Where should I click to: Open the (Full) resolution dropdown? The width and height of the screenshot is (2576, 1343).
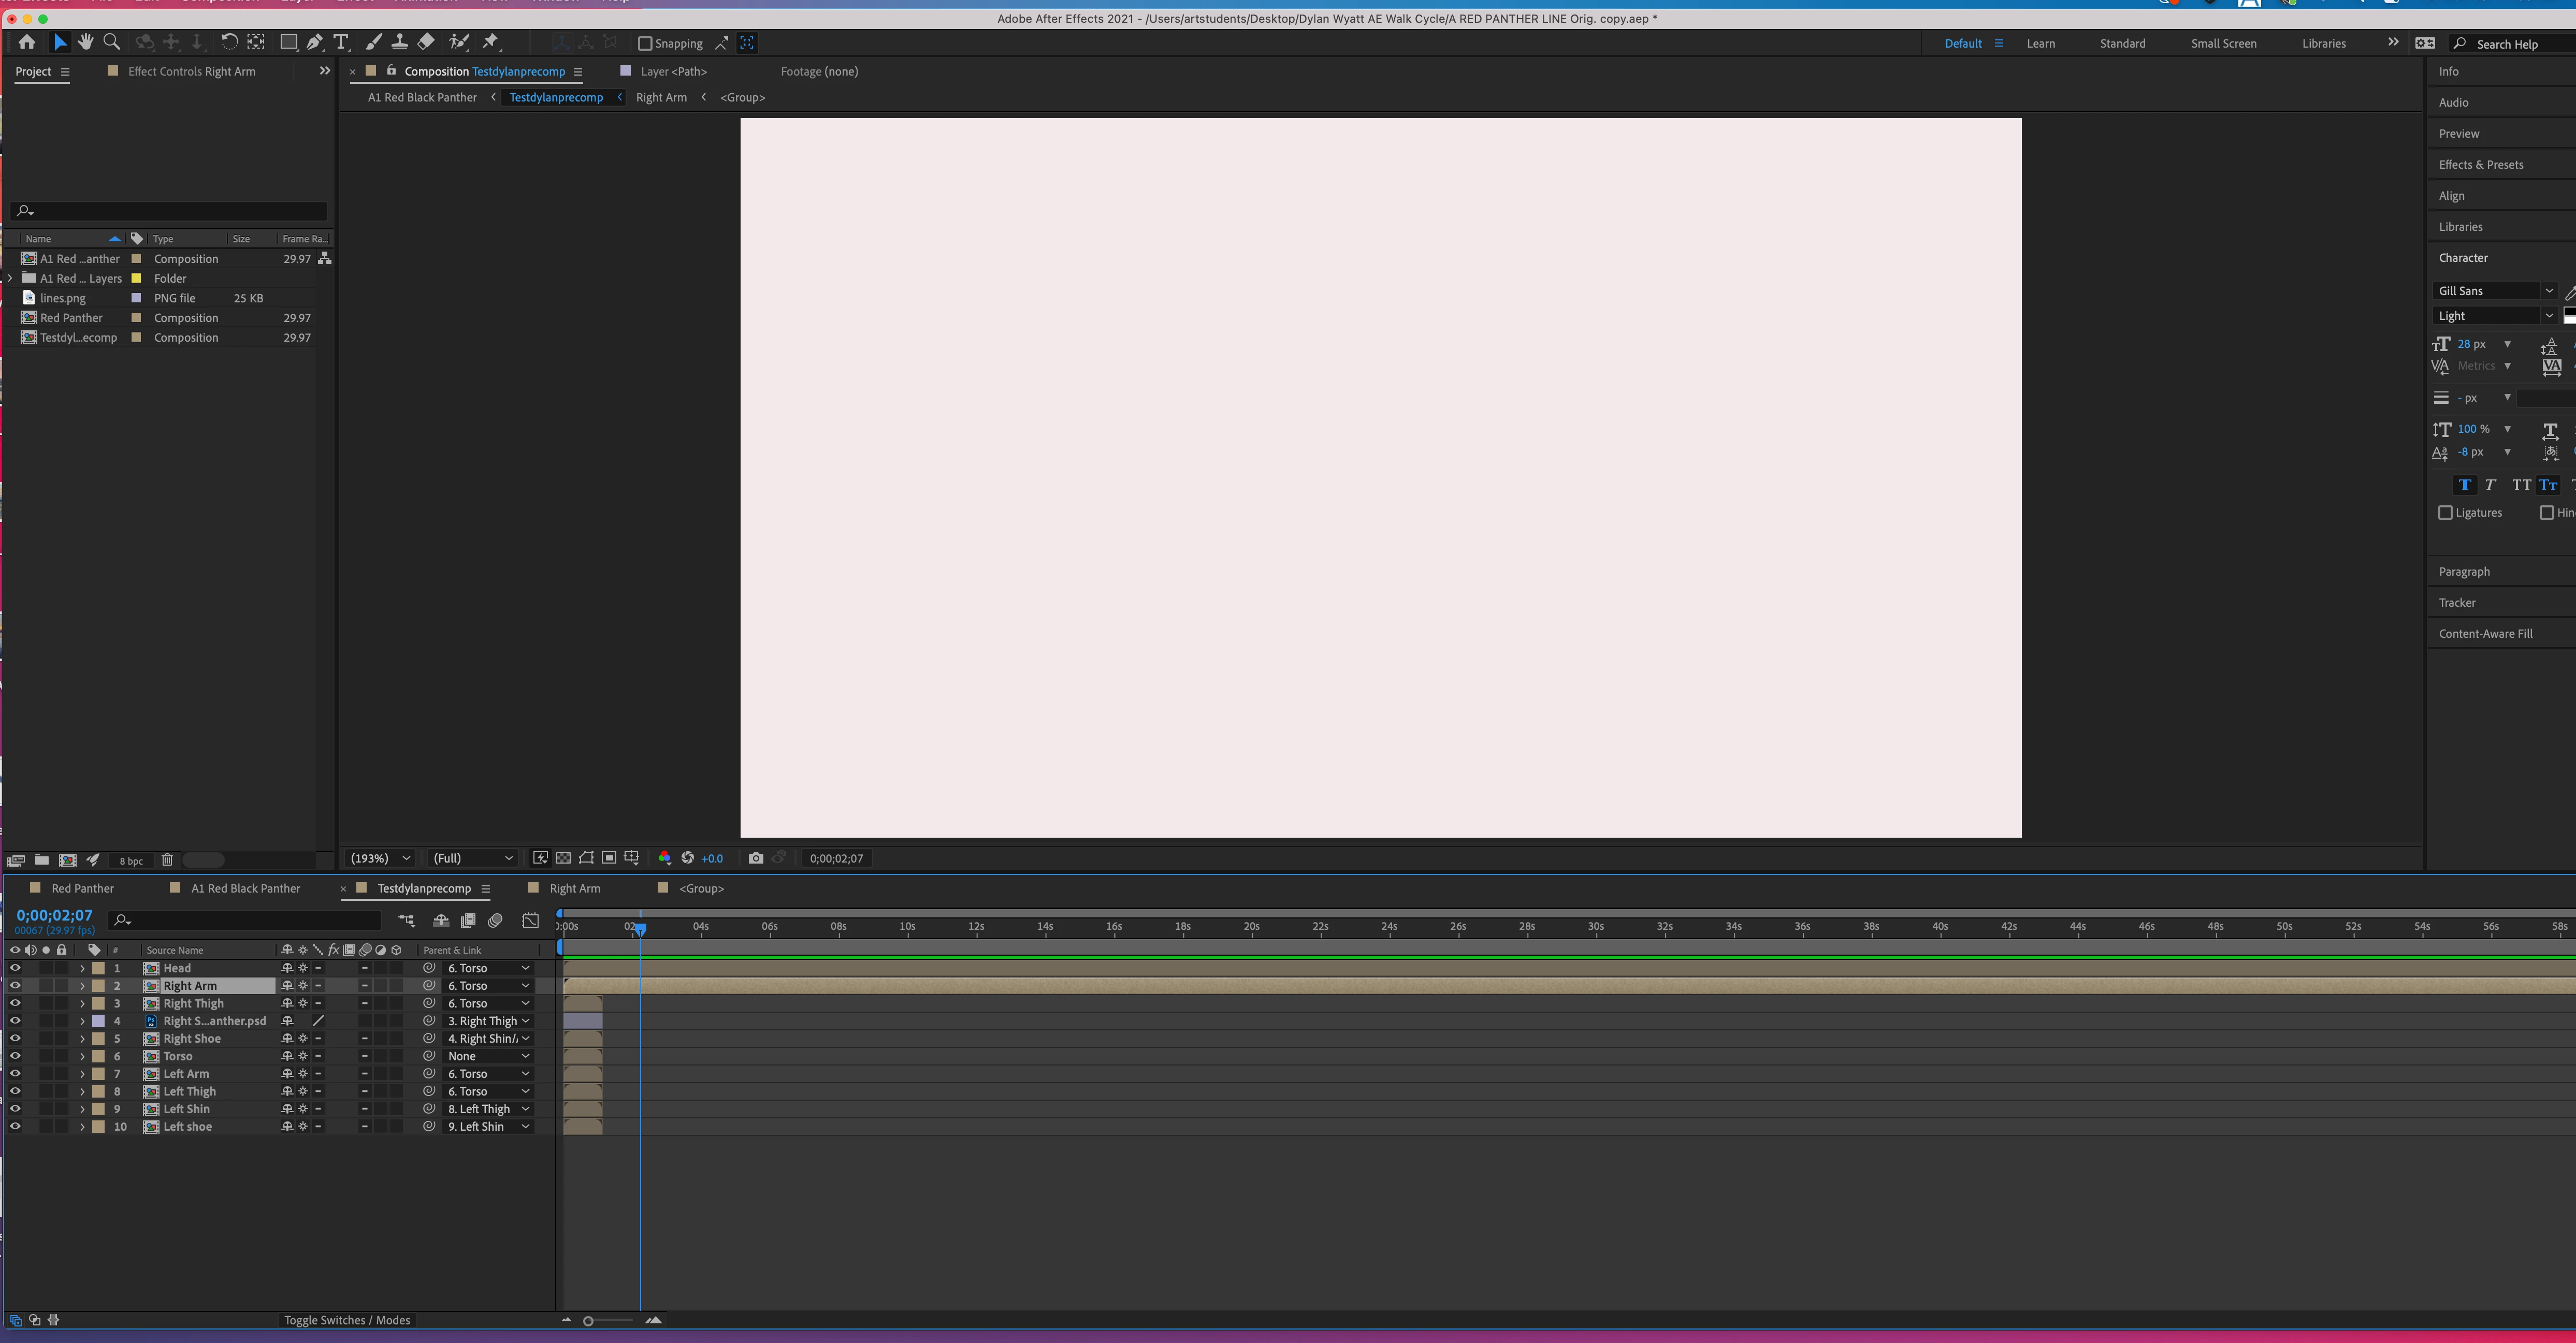tap(472, 858)
